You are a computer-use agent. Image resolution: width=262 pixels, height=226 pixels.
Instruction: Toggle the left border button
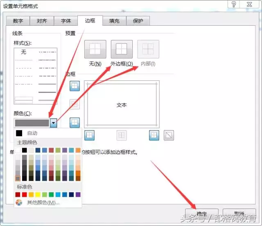pyautogui.click(x=89, y=135)
